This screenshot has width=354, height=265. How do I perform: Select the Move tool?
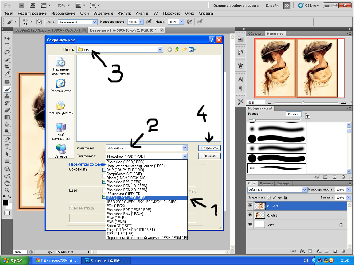point(7,38)
